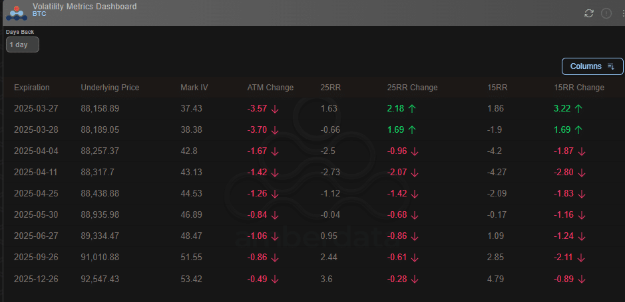This screenshot has width=625, height=302.
Task: Click the 15RR Change column header
Action: click(579, 88)
